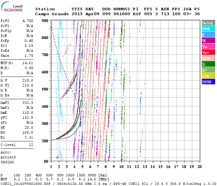Image resolution: width=217 pixels, height=186 pixels.
Task: Click the DPS-4D CGK21 821 footer label
Action: pyautogui.click(x=131, y=184)
